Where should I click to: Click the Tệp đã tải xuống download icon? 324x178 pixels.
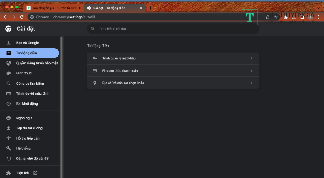9,128
